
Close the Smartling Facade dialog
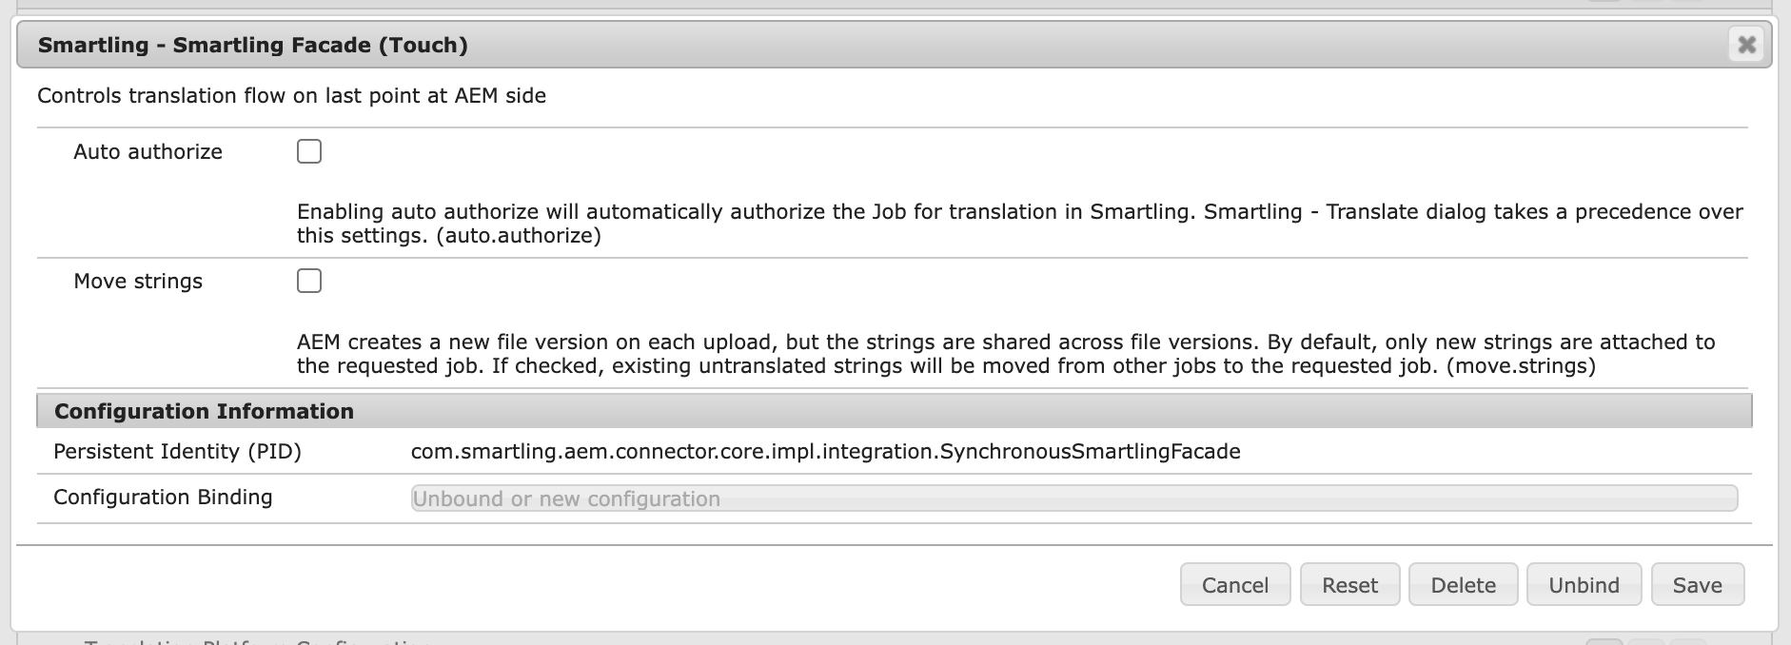(x=1746, y=45)
